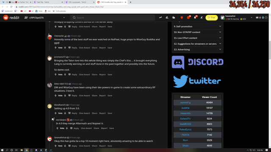Open EsfandTV streamer link
Viewport: 271px width, 152px height.
185,119
